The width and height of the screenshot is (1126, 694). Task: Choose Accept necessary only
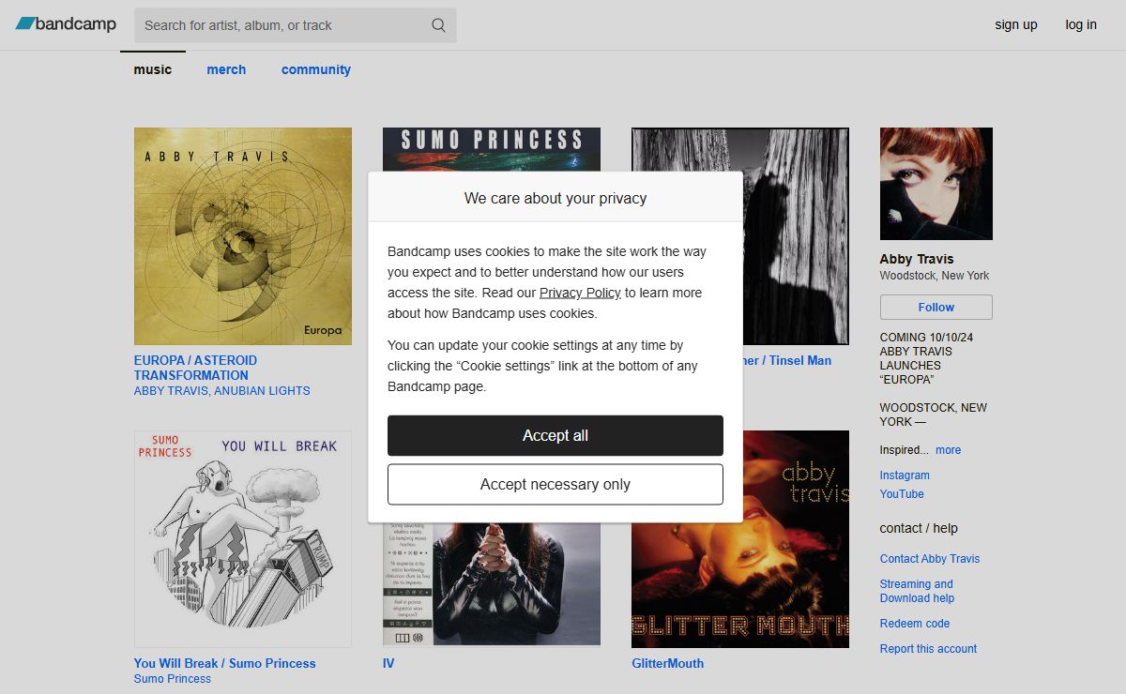tap(555, 484)
